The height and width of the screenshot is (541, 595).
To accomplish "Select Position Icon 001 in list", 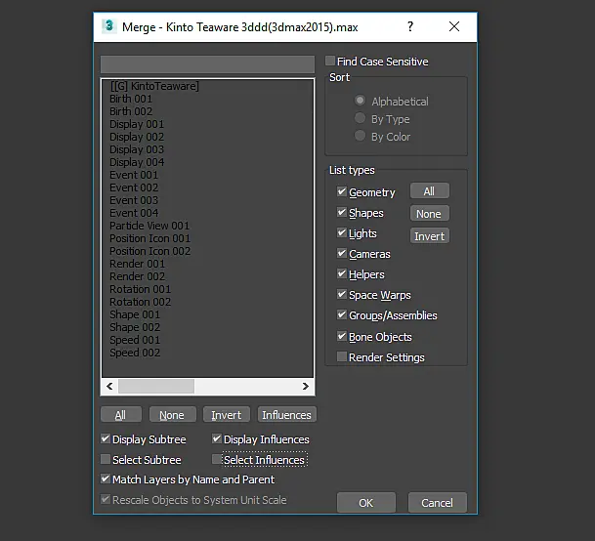I will 149,238.
